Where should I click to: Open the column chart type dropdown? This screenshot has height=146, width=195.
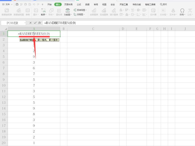point(122,10)
